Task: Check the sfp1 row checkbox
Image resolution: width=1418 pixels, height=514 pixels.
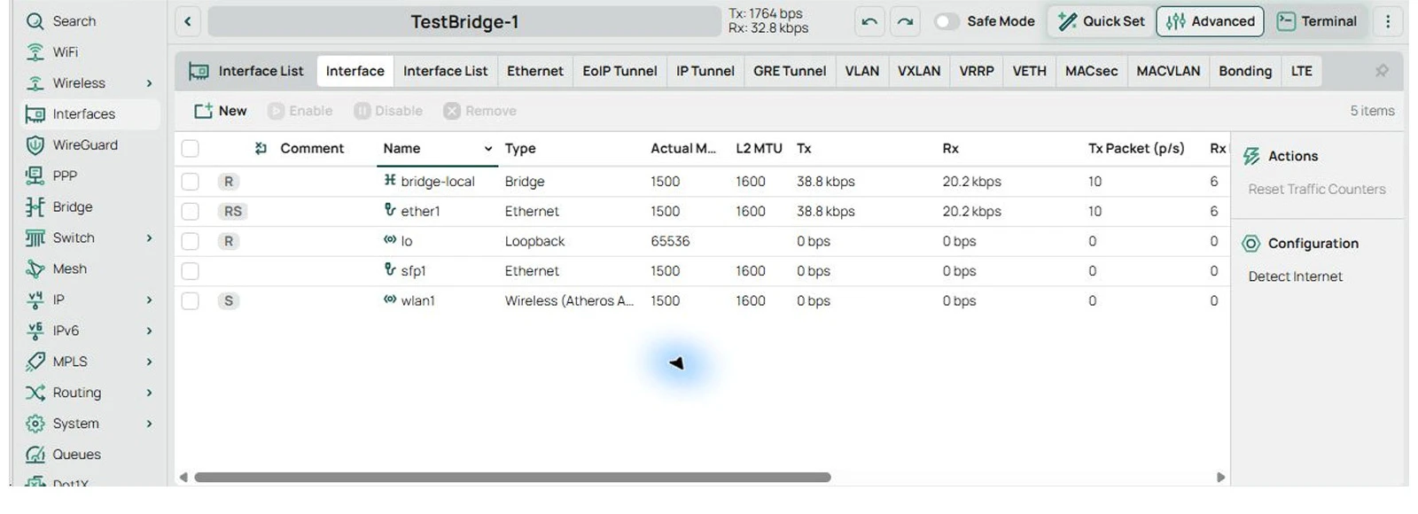Action: pyautogui.click(x=190, y=271)
